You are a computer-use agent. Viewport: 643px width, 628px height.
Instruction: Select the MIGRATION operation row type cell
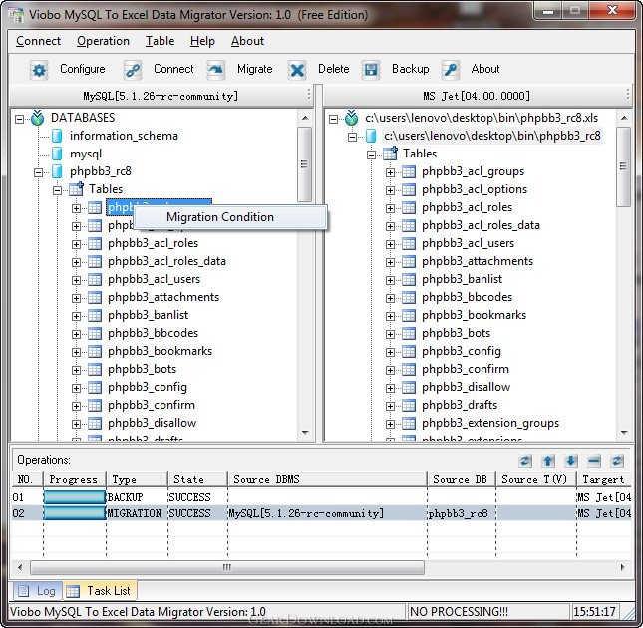(x=135, y=513)
